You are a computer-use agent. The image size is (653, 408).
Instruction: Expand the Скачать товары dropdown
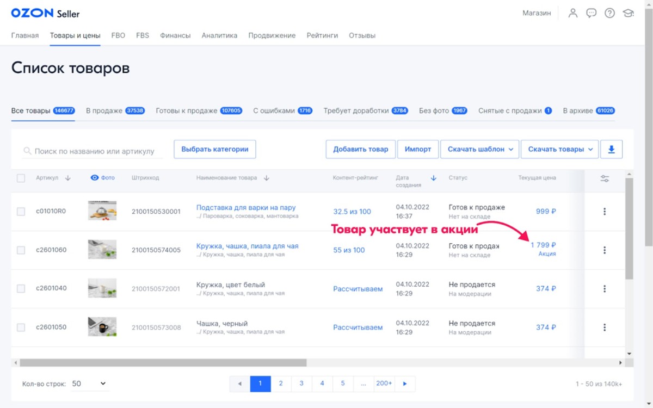[x=559, y=149]
